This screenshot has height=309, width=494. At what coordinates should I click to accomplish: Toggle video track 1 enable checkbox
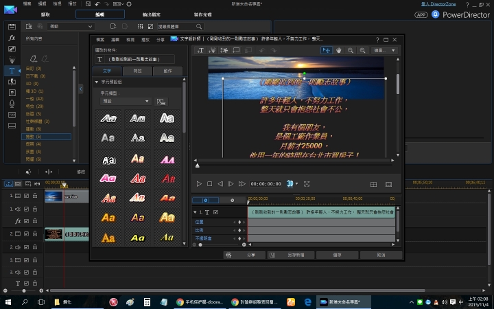coord(27,196)
